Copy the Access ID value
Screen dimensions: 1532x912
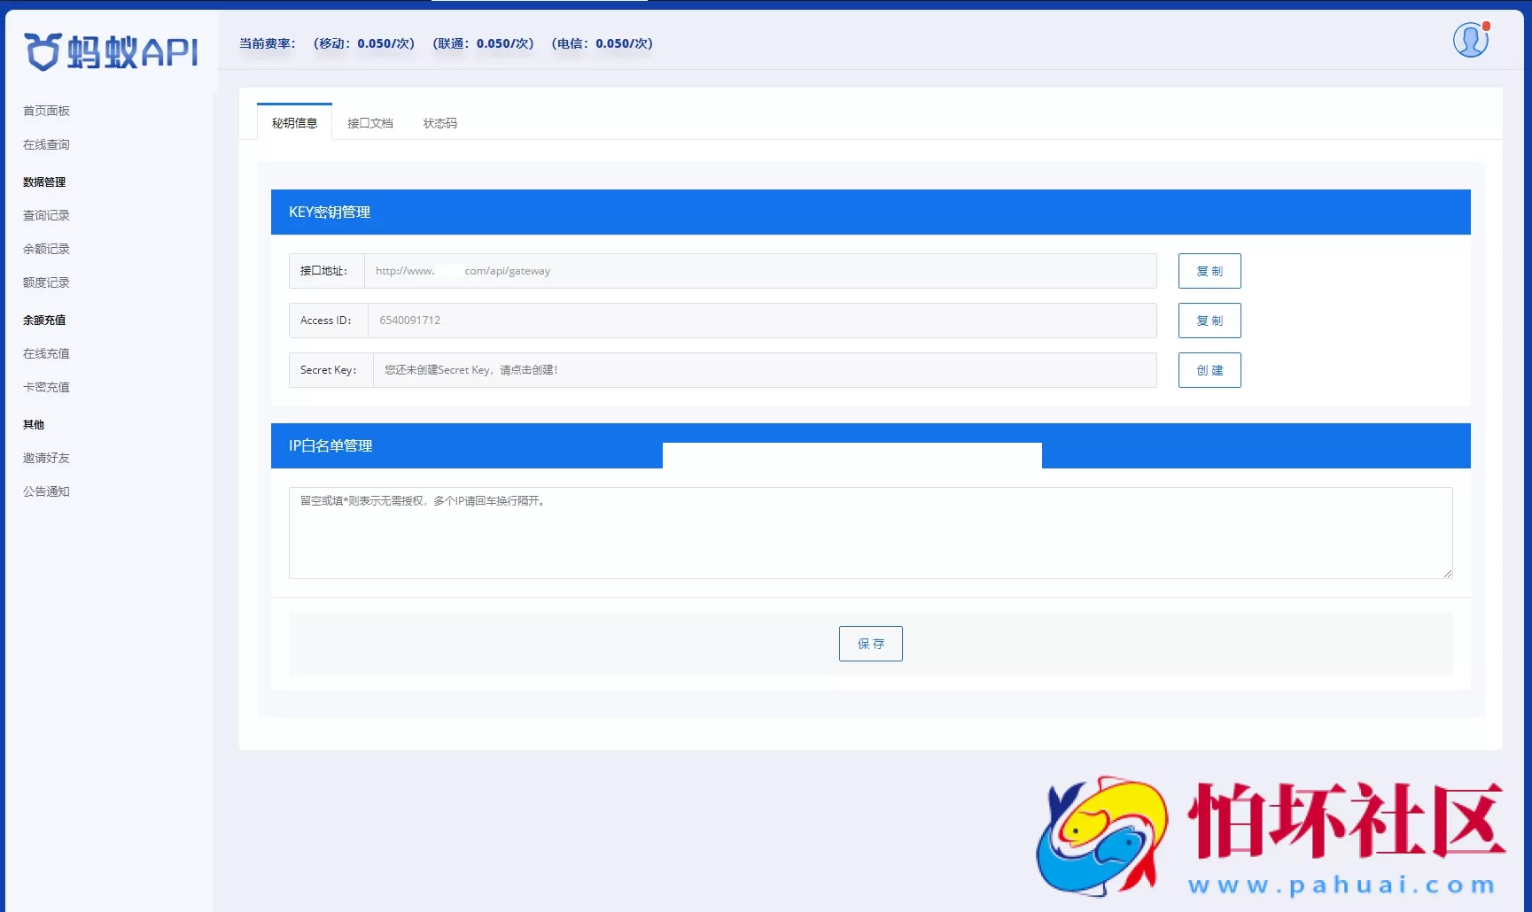[1209, 321]
